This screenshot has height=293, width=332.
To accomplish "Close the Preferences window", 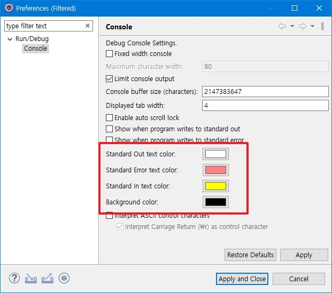I will click(319, 8).
